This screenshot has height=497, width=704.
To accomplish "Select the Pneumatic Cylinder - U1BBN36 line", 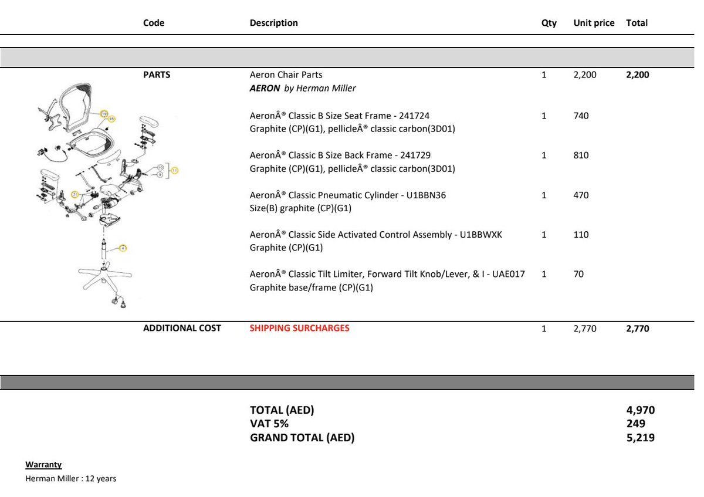I will pos(348,195).
